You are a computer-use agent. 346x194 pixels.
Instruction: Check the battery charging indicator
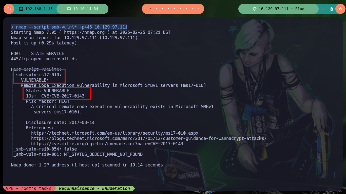332,9
